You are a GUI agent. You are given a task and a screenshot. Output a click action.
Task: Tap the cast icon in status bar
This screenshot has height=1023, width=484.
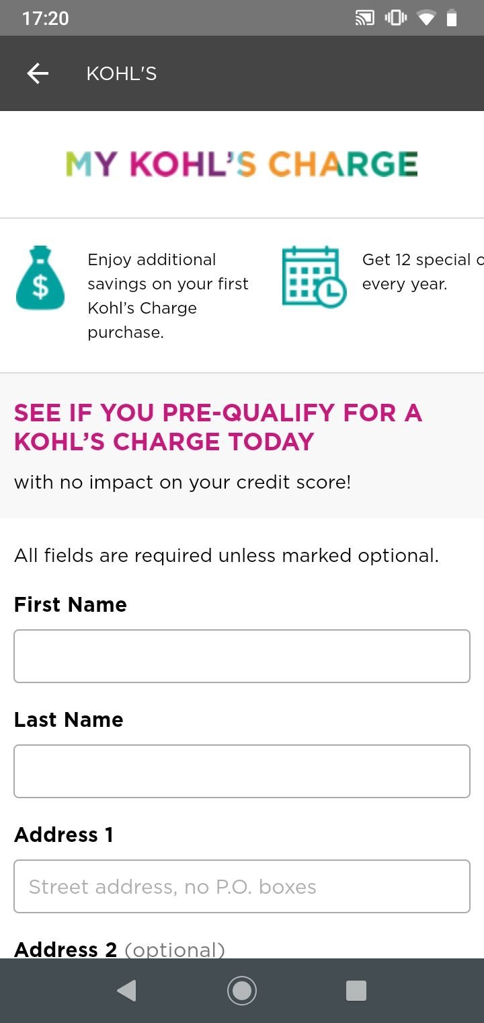364,18
